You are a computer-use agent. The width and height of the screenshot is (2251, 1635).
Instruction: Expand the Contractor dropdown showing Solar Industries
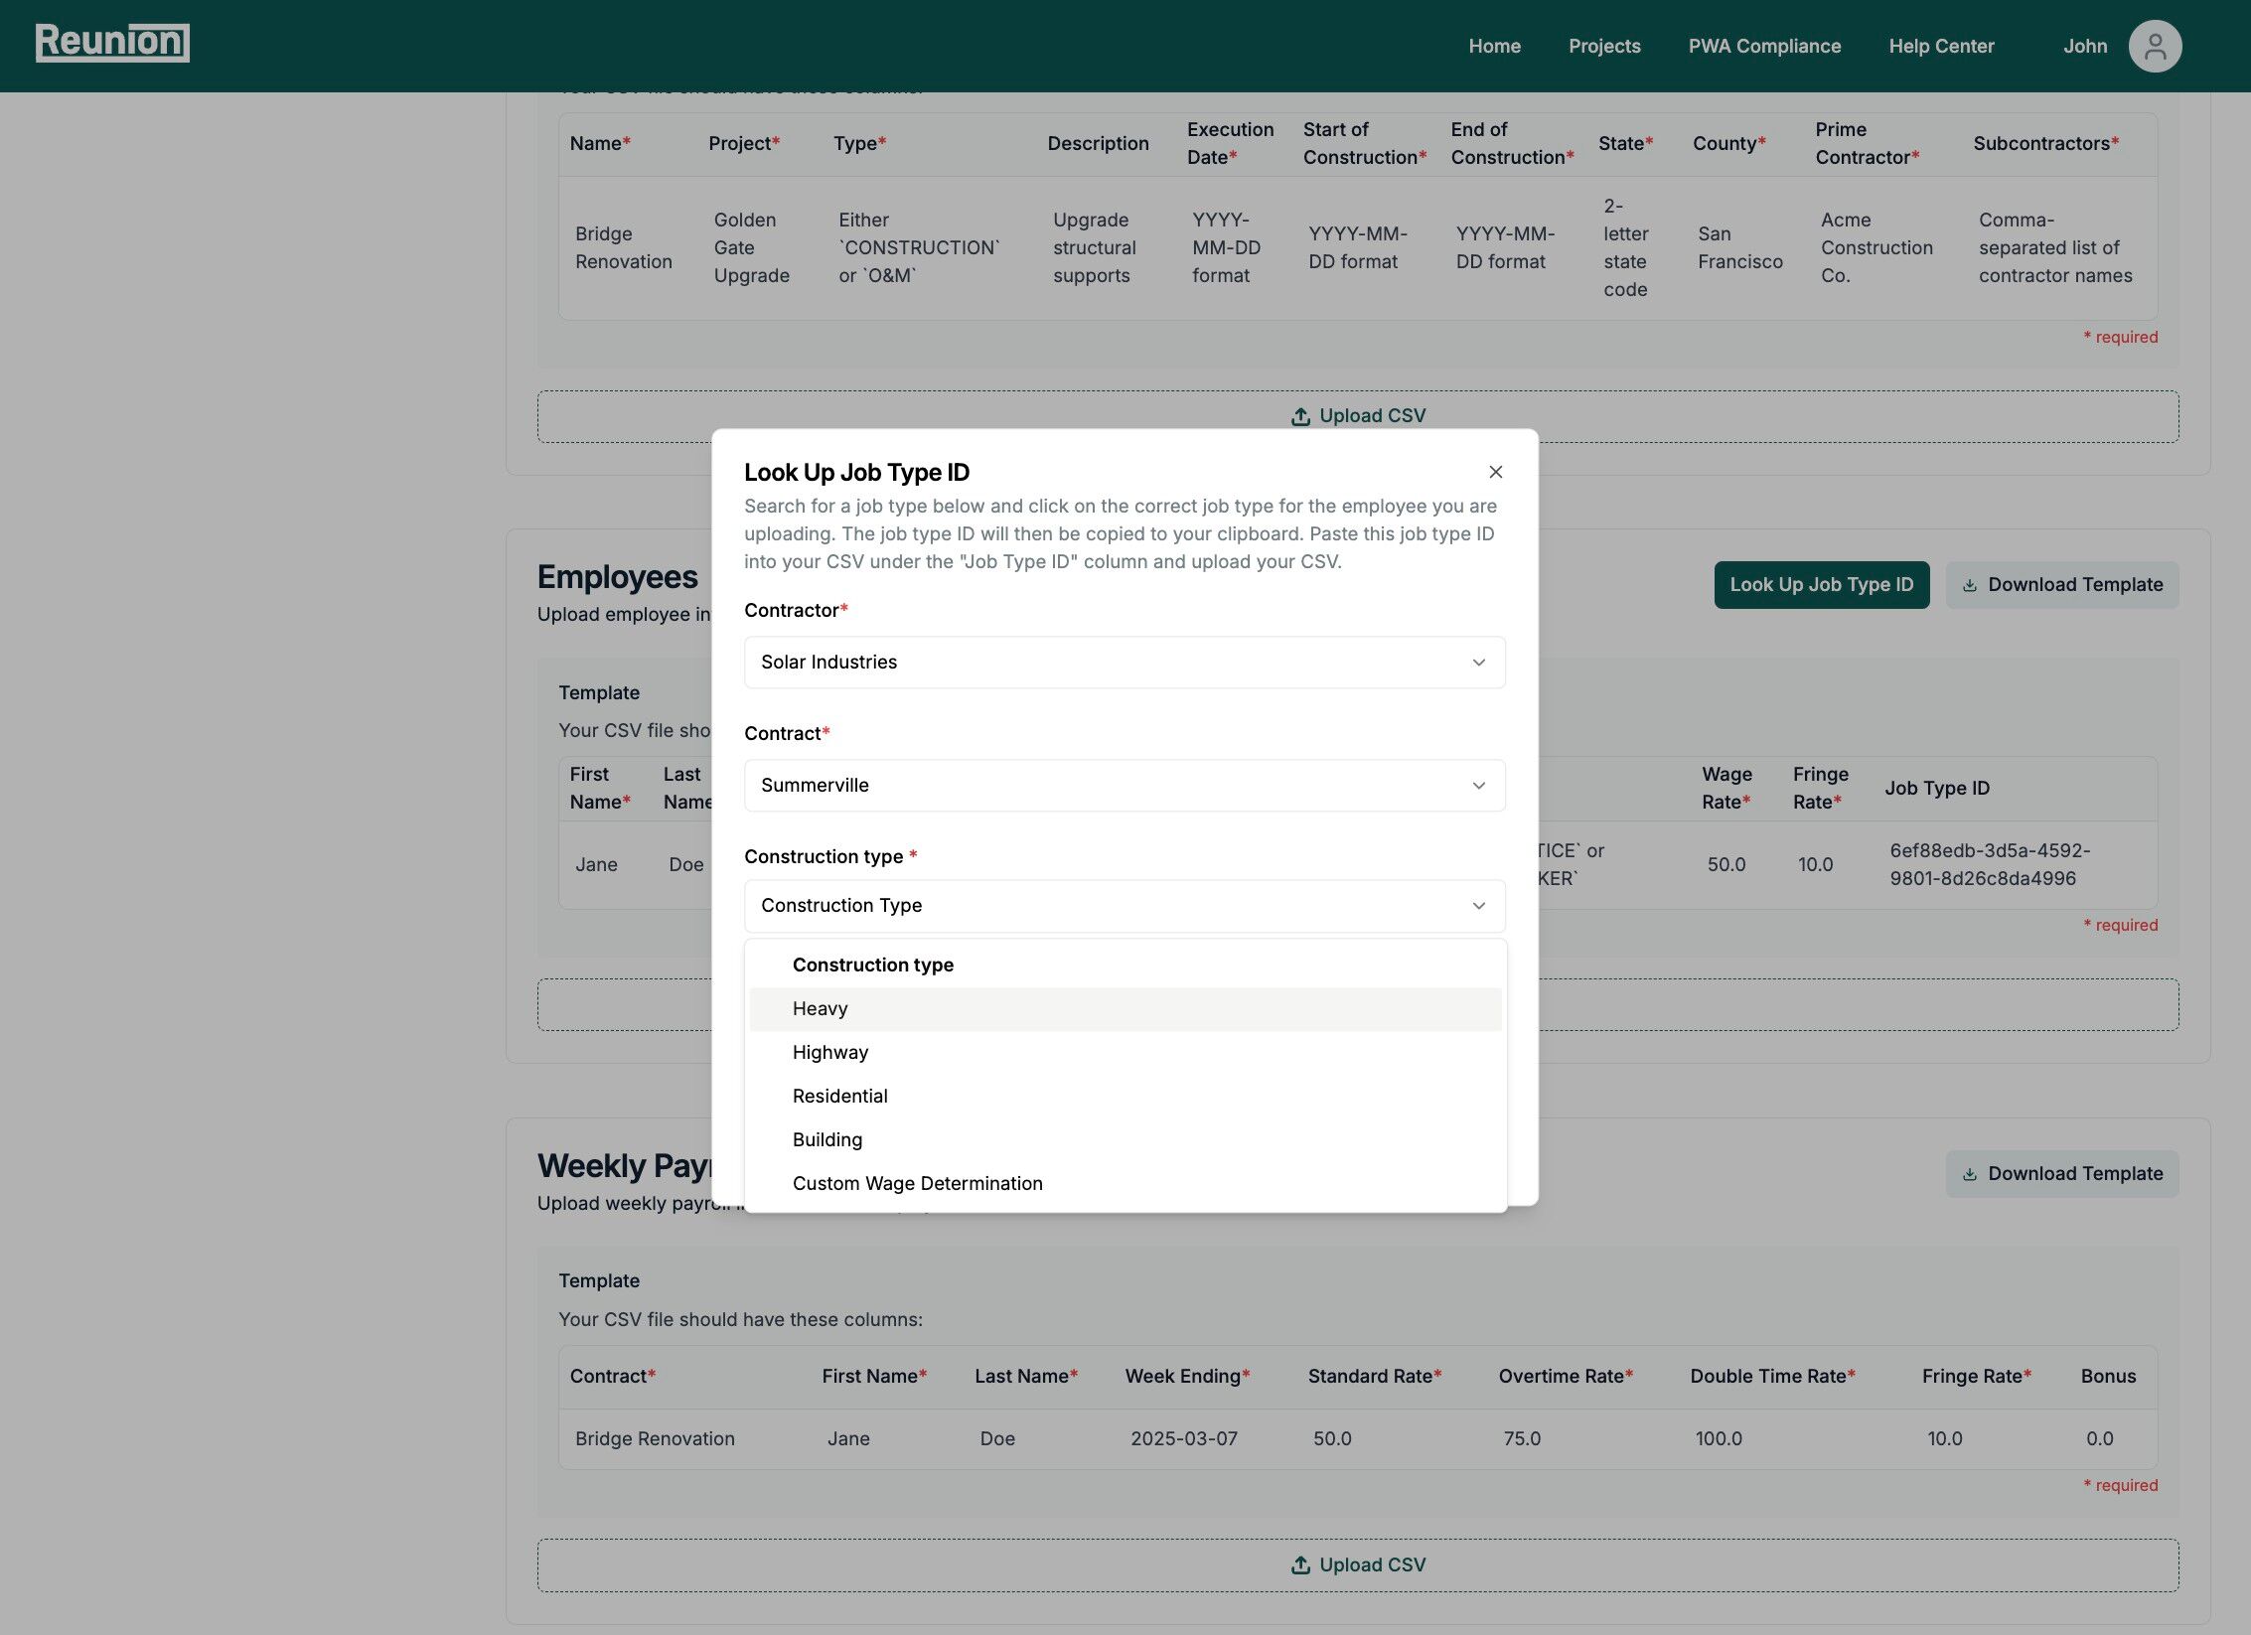1124,663
